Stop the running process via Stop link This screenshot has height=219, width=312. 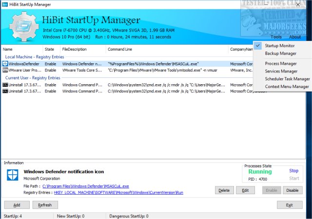(293, 171)
